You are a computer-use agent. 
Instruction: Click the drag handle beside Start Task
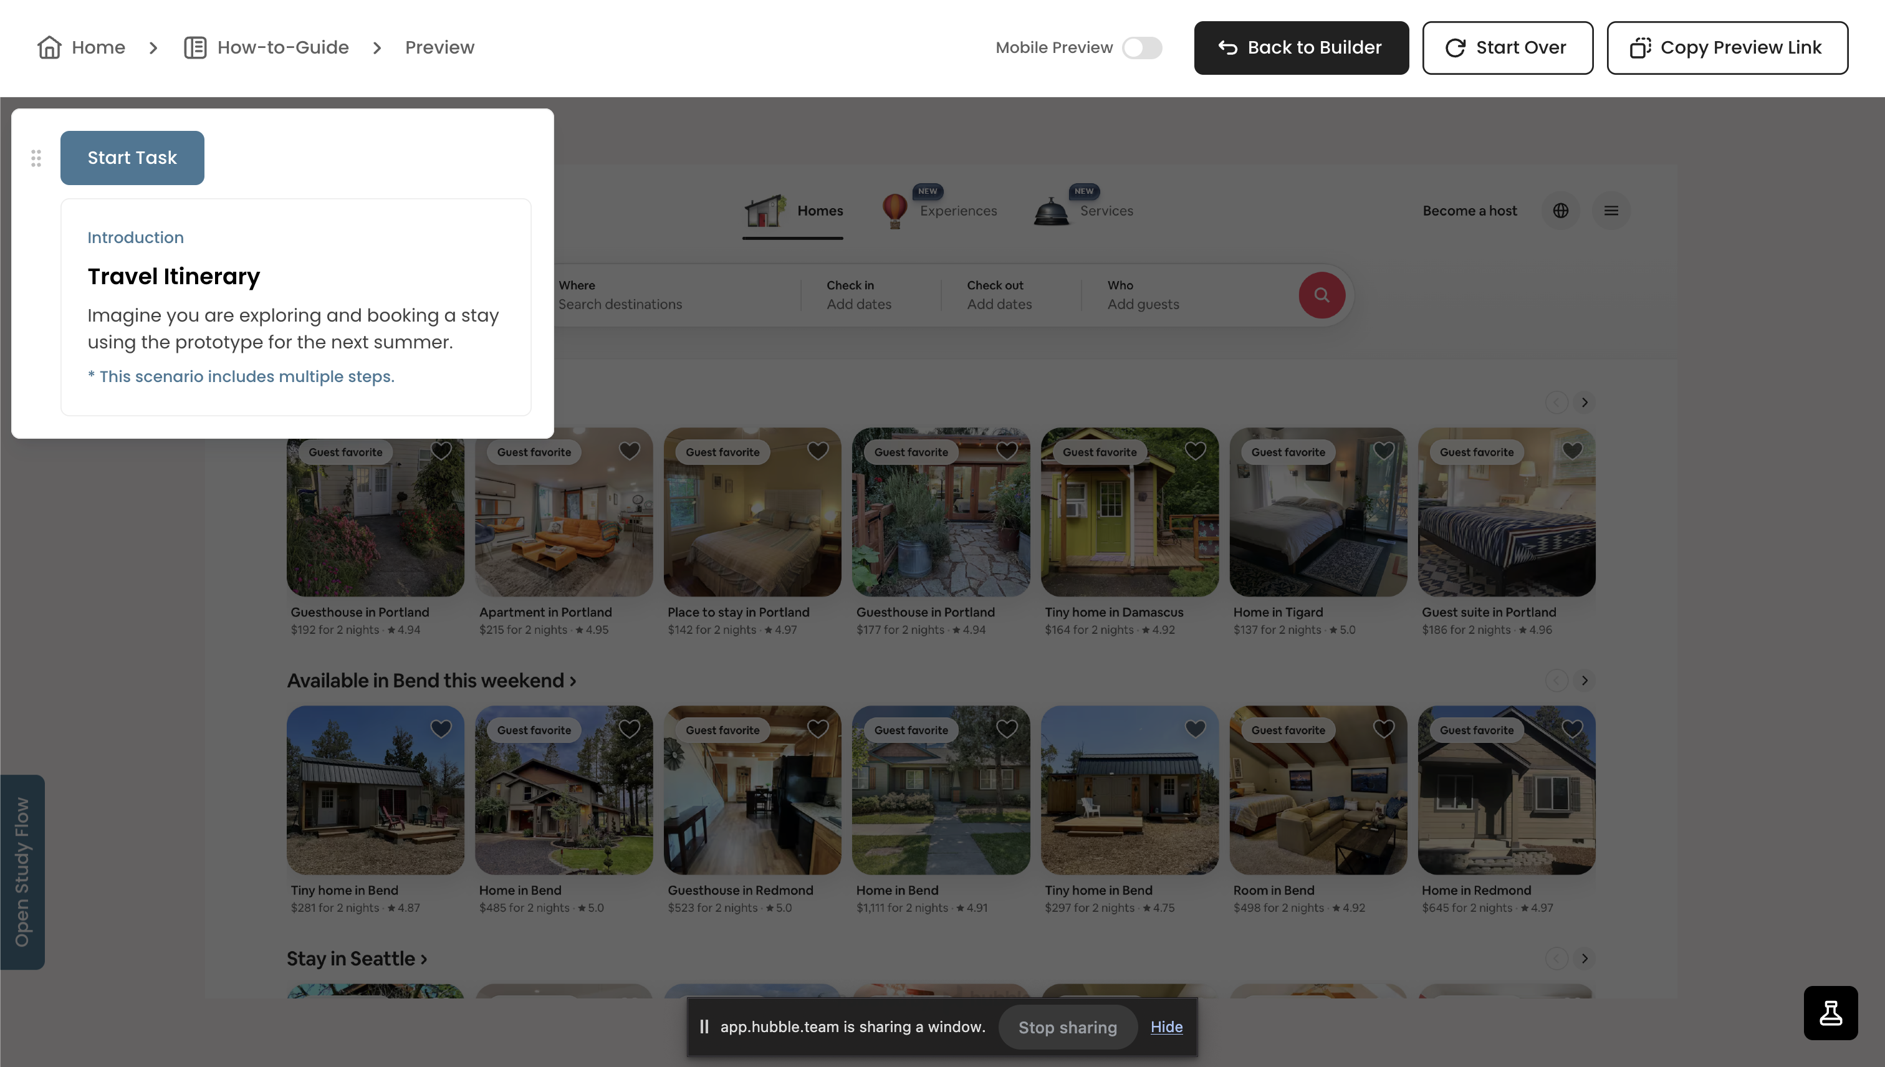coord(36,158)
